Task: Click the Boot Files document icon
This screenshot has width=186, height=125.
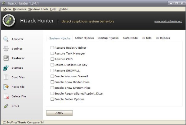Action: [6, 77]
